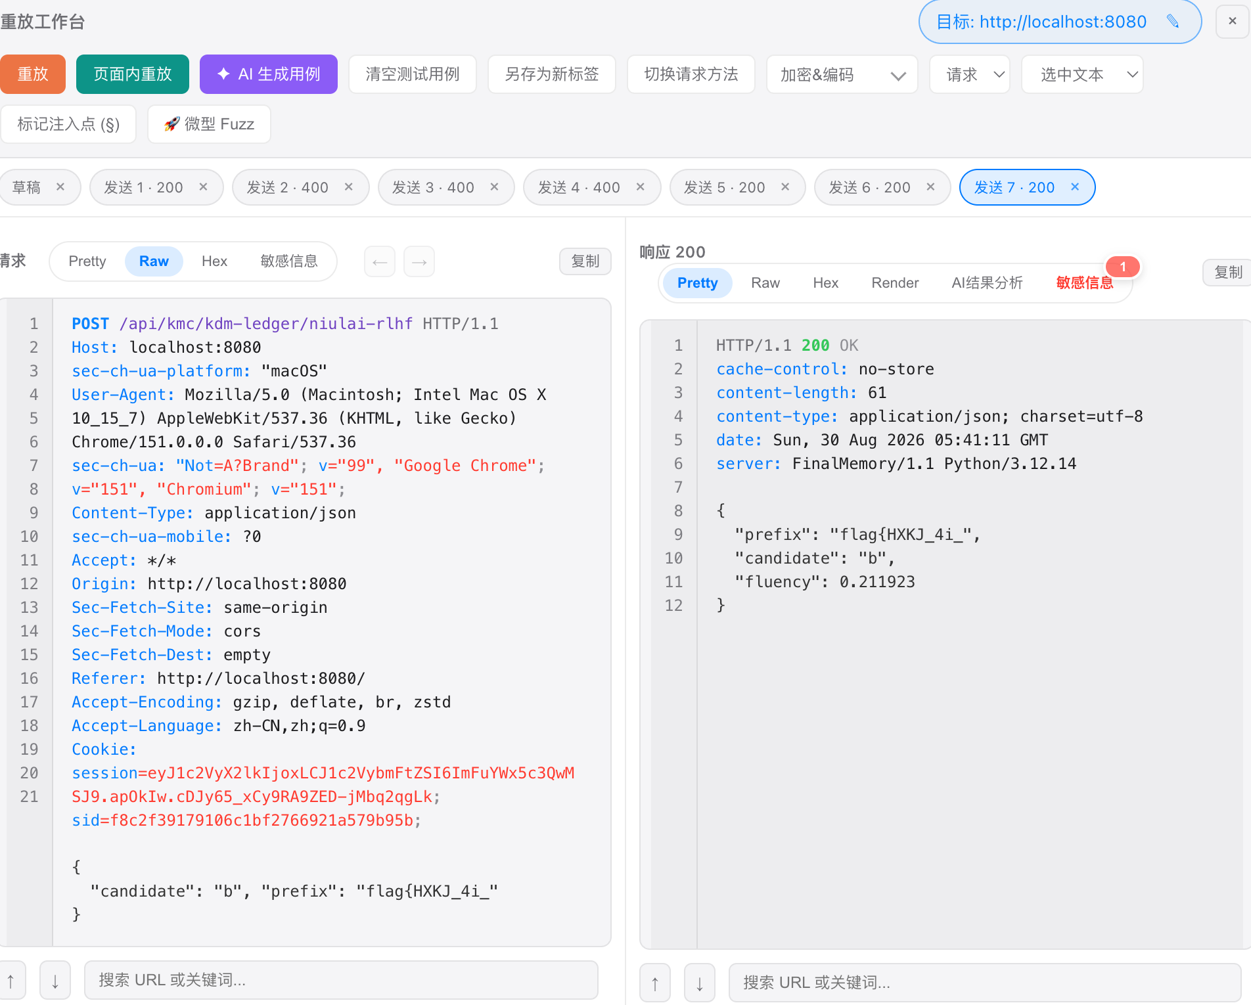Close the replay workbench with the X button
Image resolution: width=1251 pixels, height=1005 pixels.
coord(1233,22)
